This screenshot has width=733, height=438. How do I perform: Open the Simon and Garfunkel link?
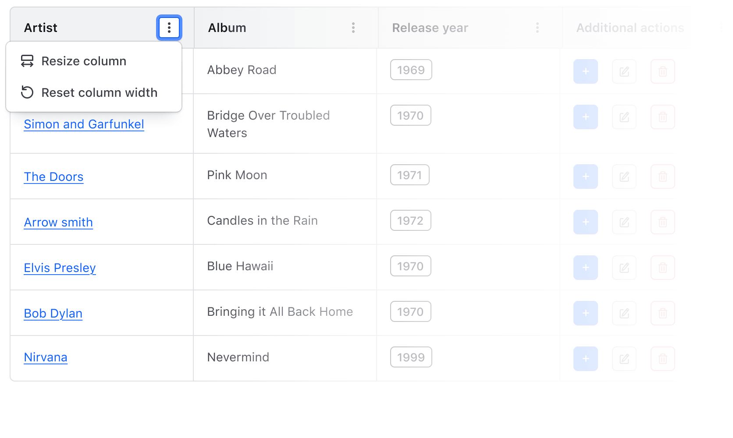point(84,124)
